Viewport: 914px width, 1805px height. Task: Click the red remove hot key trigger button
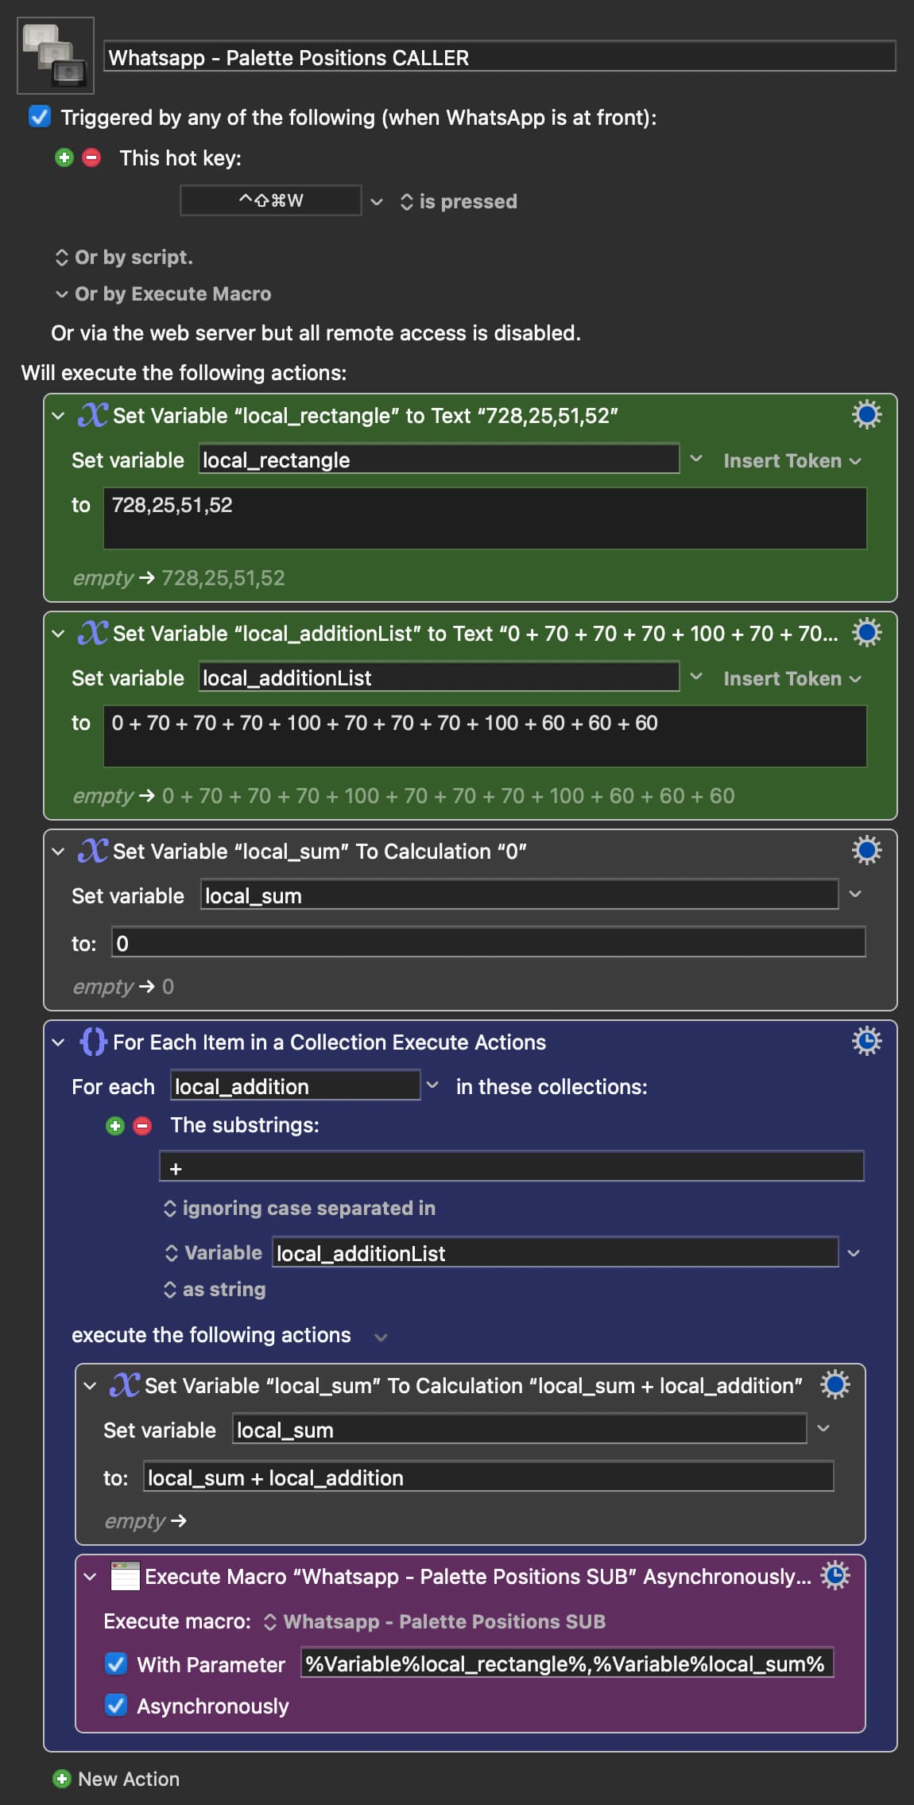(x=92, y=157)
